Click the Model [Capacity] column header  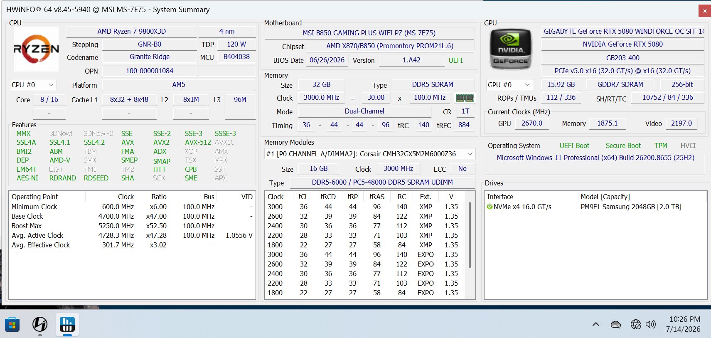click(642, 197)
